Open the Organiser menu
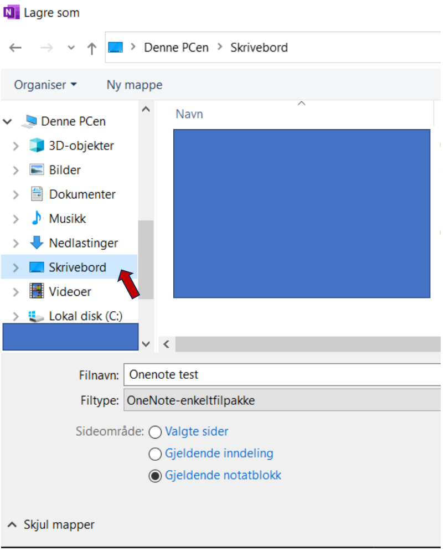This screenshot has height=551, width=444. coord(45,85)
